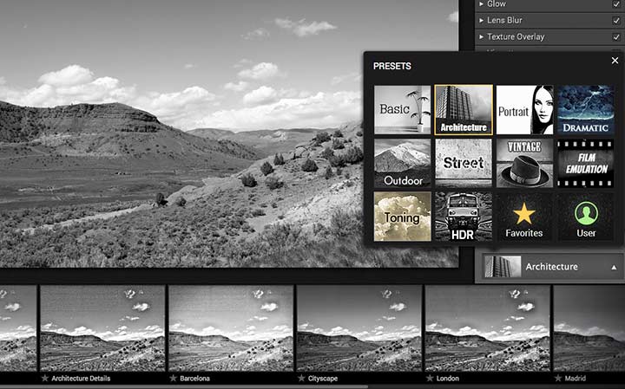The image size is (625, 389).
Task: Expand the Lens Blur settings
Action: 481,20
